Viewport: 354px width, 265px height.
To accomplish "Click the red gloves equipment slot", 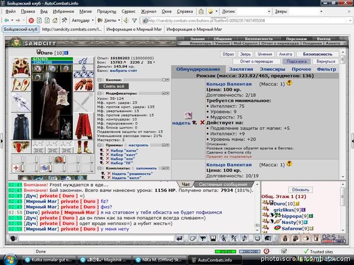I will [84, 85].
